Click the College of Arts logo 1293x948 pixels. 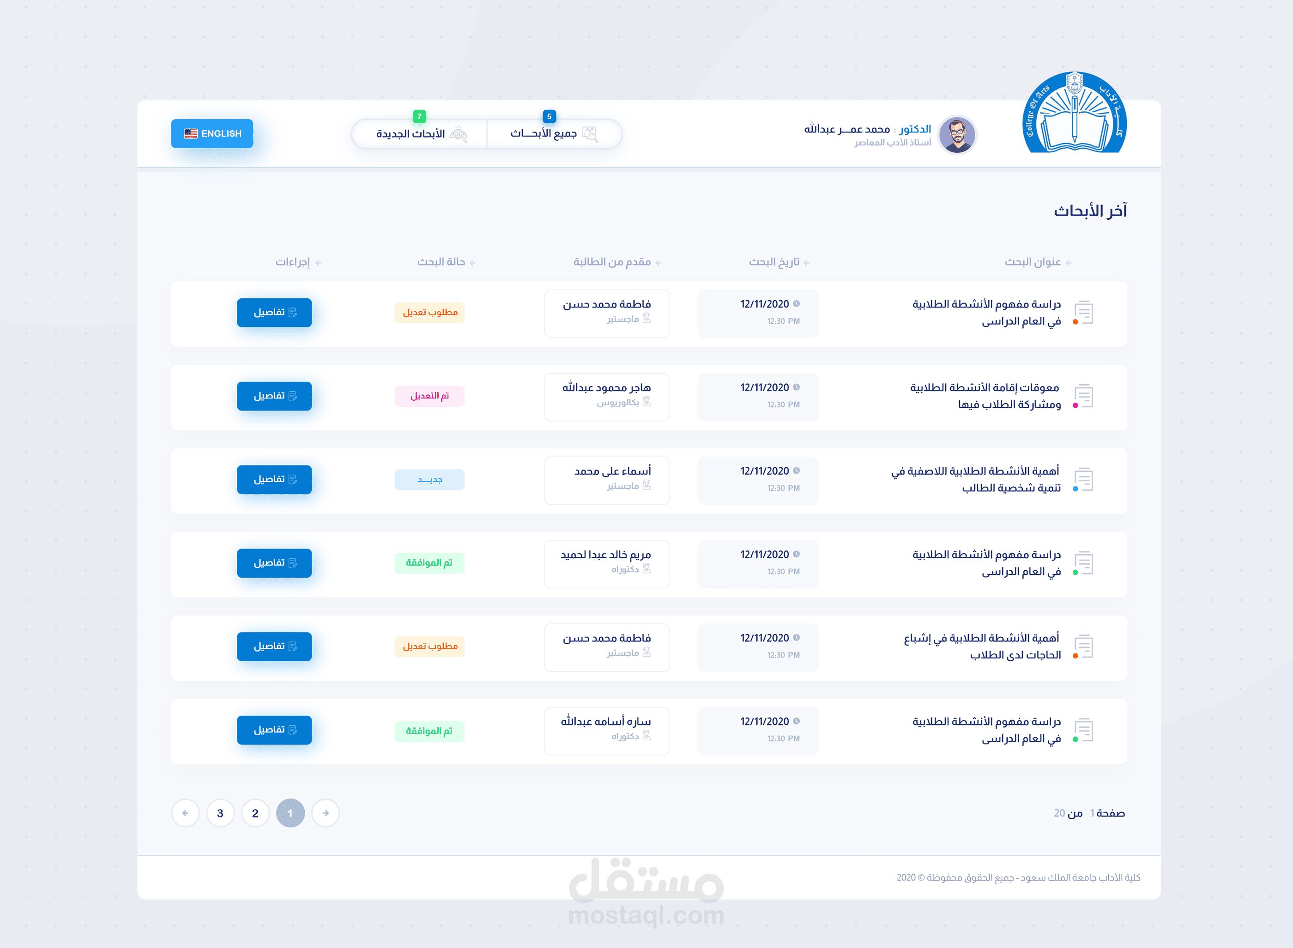[x=1074, y=113]
